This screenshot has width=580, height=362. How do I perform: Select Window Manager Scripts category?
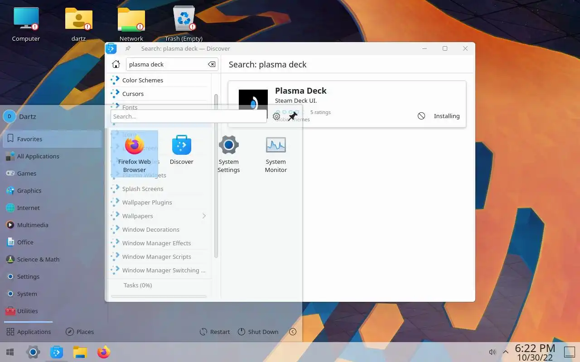point(159,257)
